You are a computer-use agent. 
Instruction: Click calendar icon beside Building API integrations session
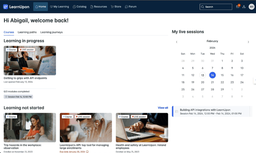[177, 111]
